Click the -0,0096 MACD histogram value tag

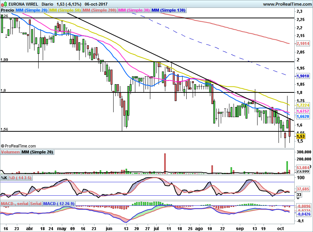point(303,206)
